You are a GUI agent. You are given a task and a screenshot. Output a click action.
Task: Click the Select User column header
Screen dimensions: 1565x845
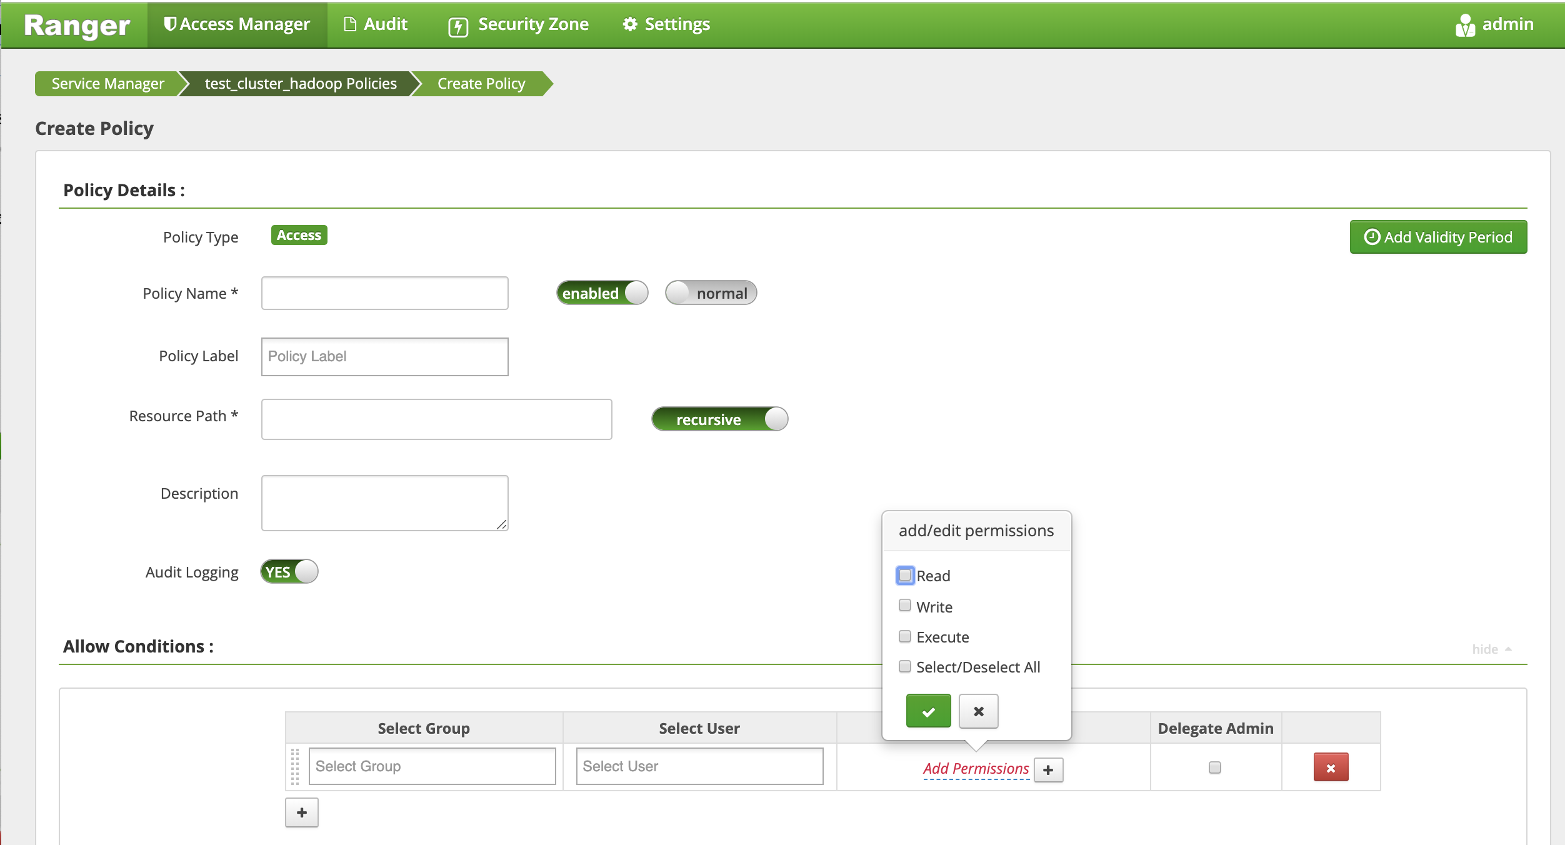click(699, 728)
